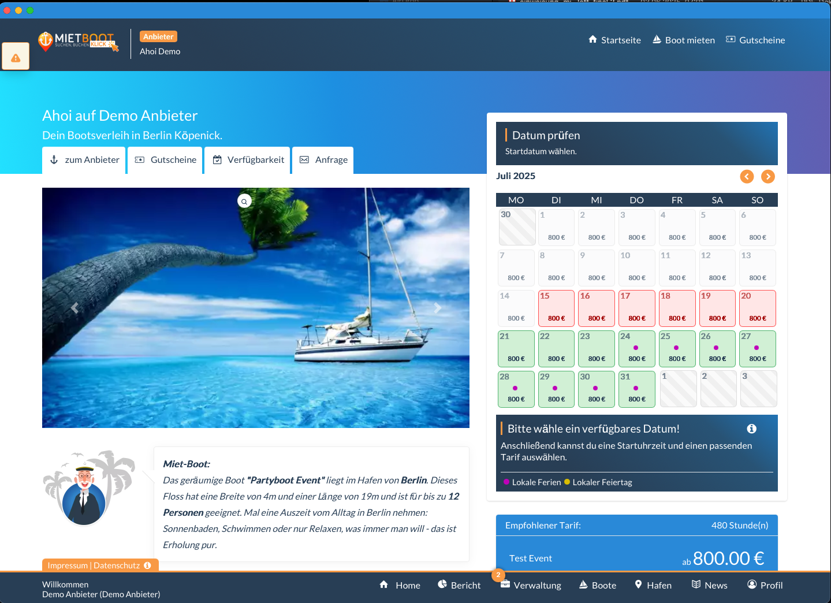This screenshot has height=603, width=831.
Task: Show the next slideshow image
Action: pyautogui.click(x=437, y=308)
